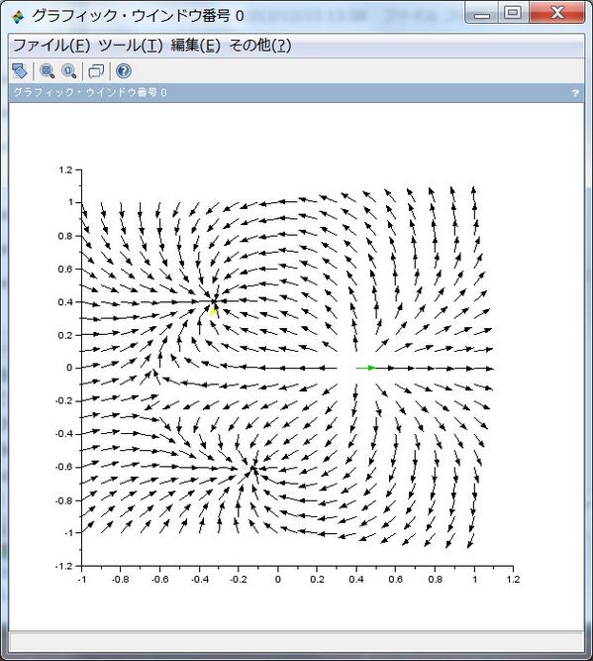Click the x-axis tick label -0.8
Image resolution: width=593 pixels, height=661 pixels.
[121, 580]
